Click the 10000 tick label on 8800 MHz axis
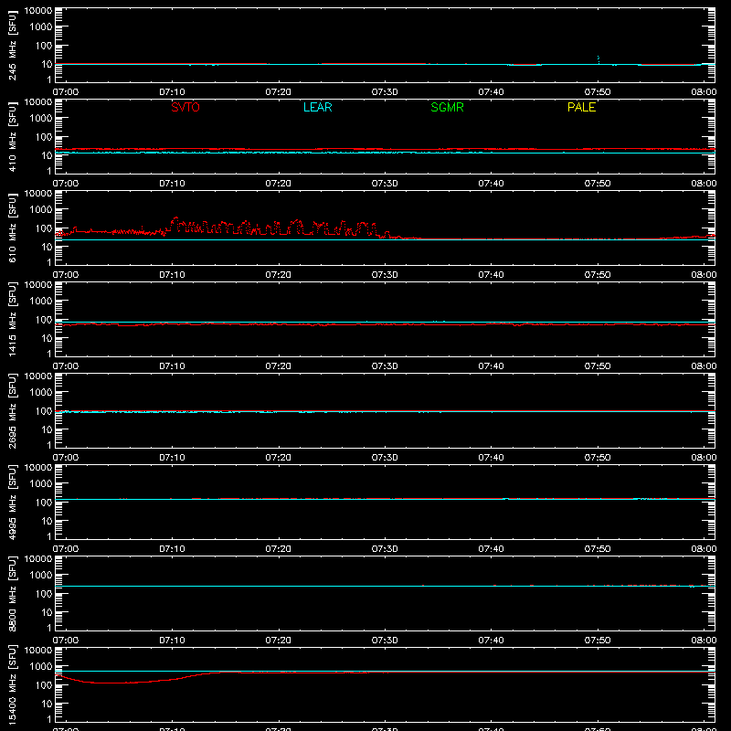Image resolution: width=731 pixels, height=731 pixels. point(38,559)
